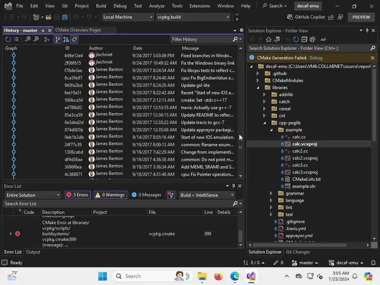The width and height of the screenshot is (380, 285).
Task: Toggle show tags button in history toolbar
Action: coord(74,39)
